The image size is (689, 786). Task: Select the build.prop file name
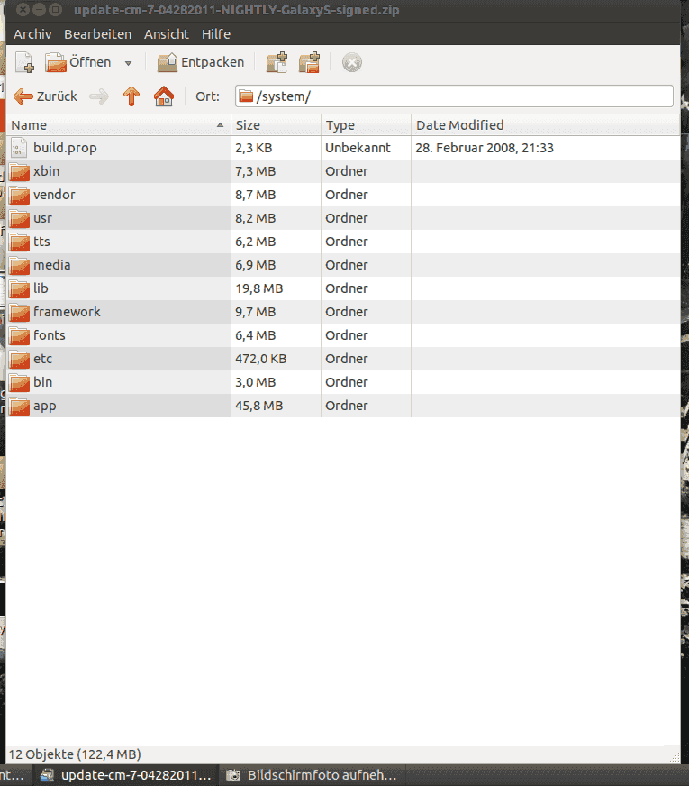coord(65,148)
